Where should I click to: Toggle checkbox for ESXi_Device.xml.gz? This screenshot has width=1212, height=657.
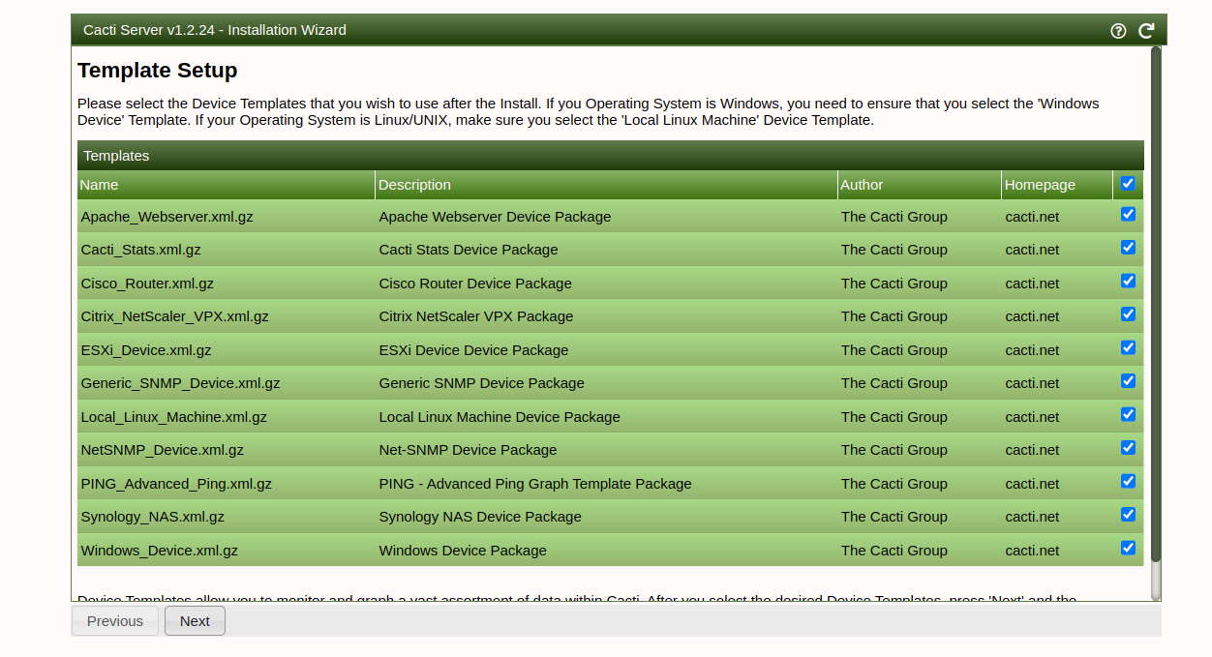point(1128,347)
